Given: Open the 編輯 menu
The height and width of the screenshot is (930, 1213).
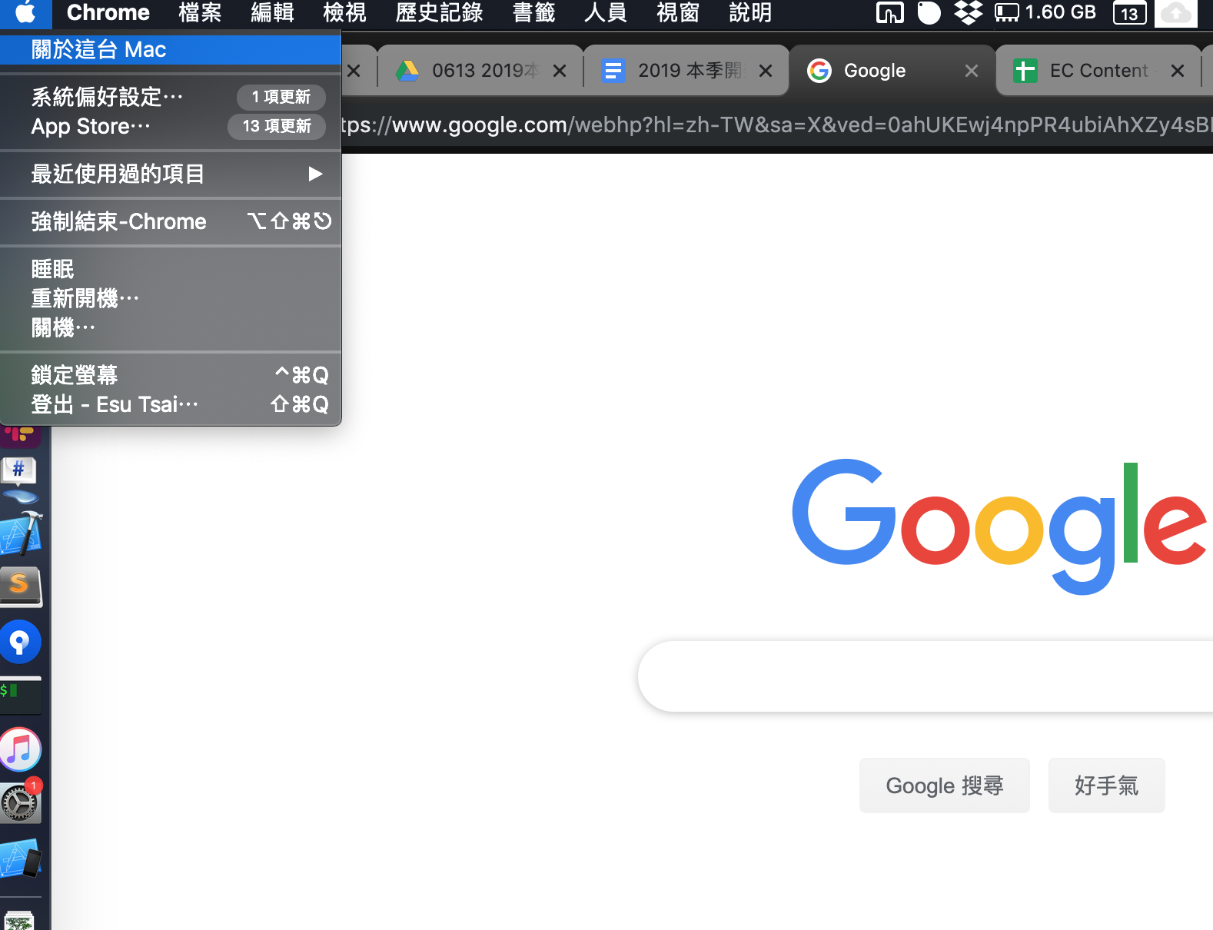Looking at the screenshot, I should pyautogui.click(x=272, y=12).
